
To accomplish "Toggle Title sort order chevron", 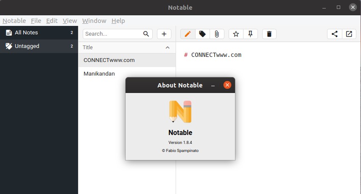I will (x=168, y=48).
